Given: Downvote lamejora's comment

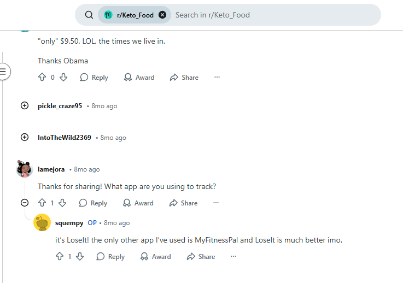Looking at the screenshot, I should [x=62, y=203].
